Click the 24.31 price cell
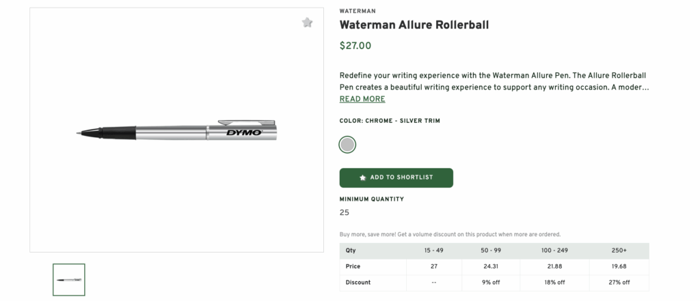This screenshot has width=700, height=301. 492,266
